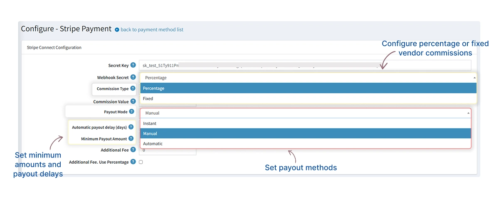Image resolution: width=499 pixels, height=214 pixels.
Task: Click help icon beside Minimum Payout Amount
Action: [131, 139]
